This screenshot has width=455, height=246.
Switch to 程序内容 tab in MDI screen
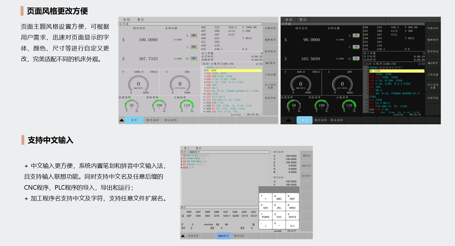coord(239,236)
